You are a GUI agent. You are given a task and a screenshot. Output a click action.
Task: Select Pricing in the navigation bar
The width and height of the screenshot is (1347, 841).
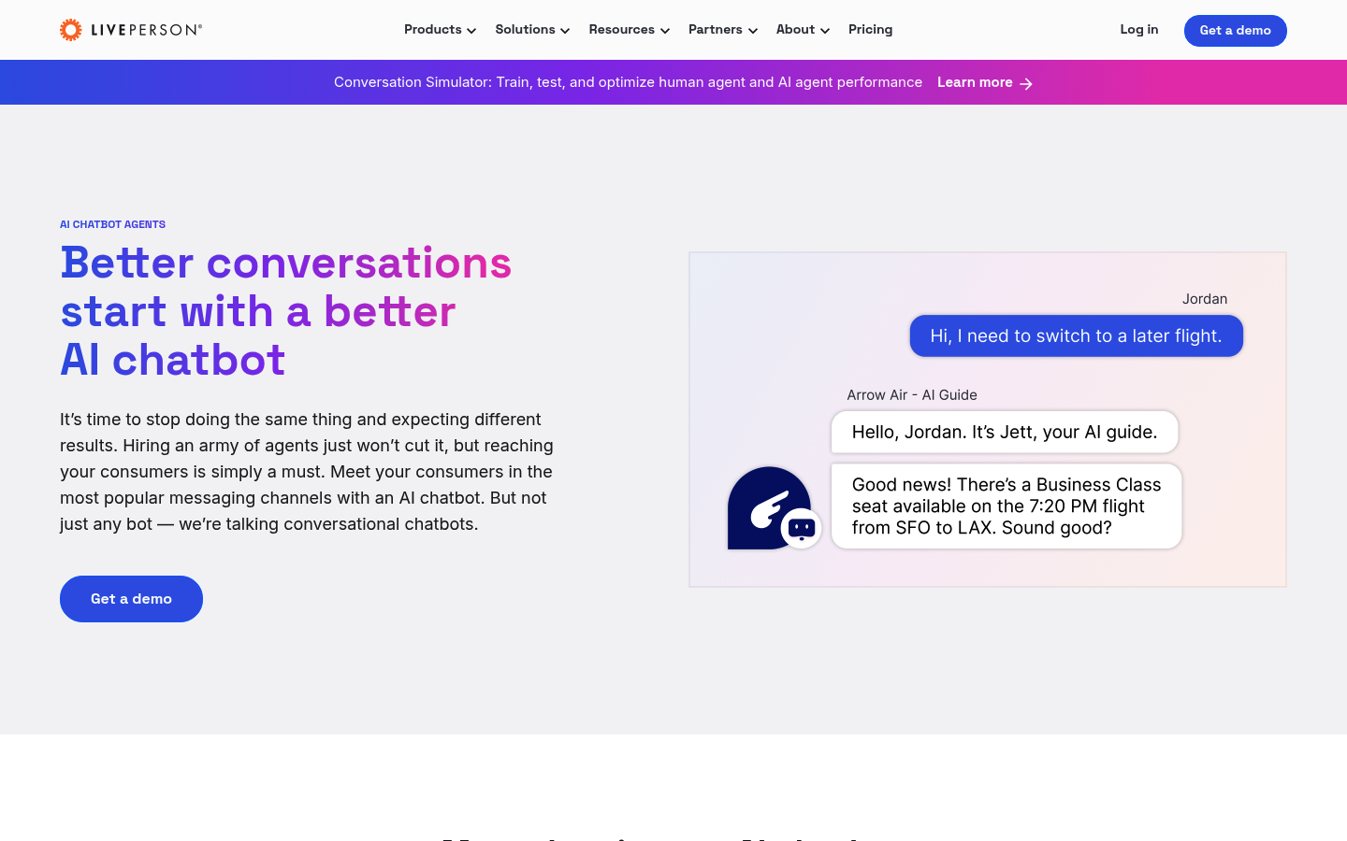[x=870, y=29]
